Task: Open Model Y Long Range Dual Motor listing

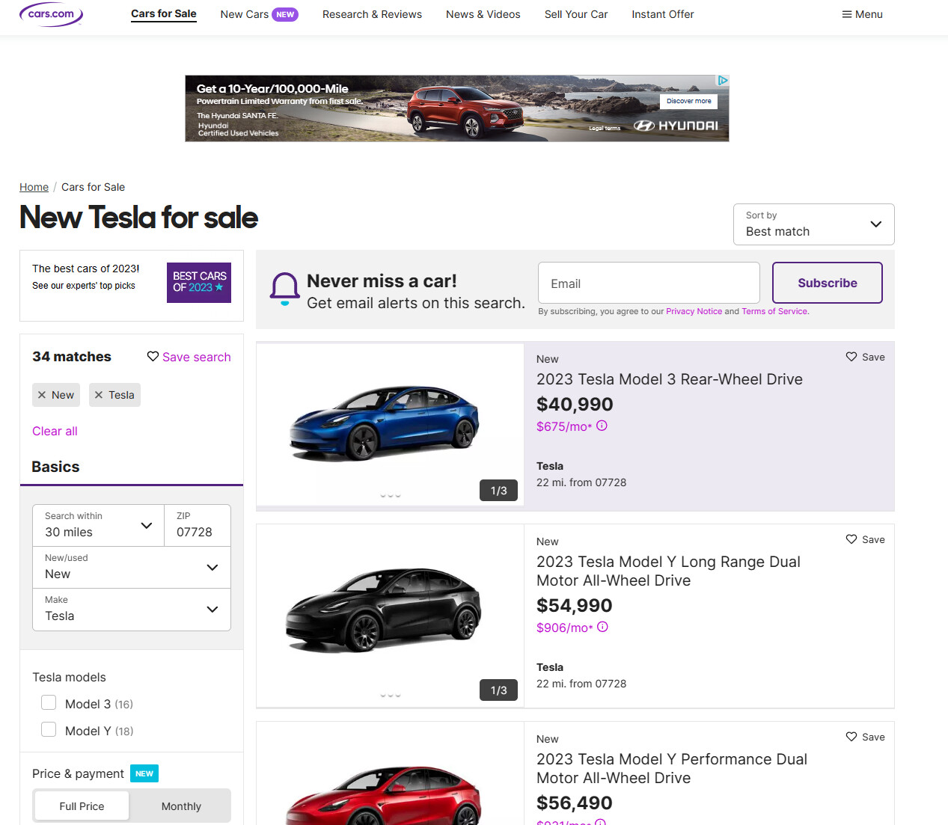Action: point(668,571)
